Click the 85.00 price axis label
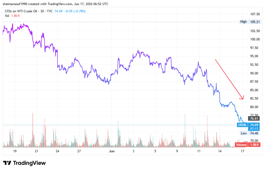The image size is (265, 171). point(255,90)
